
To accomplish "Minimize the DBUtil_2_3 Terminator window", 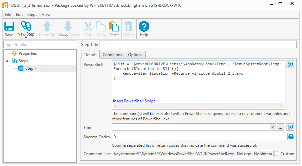I will tap(272, 5).
